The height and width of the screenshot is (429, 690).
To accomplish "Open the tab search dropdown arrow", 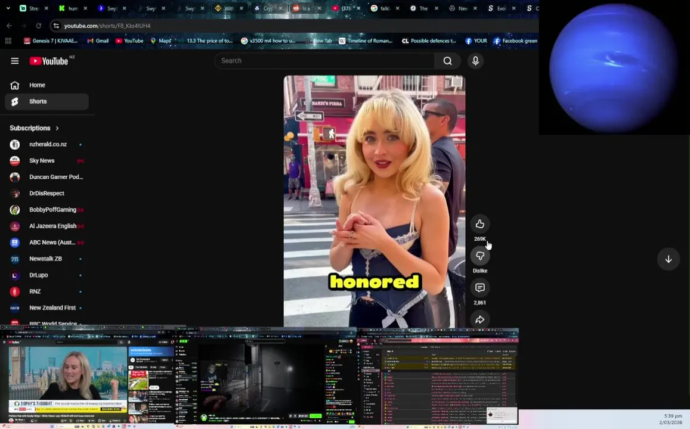I will pyautogui.click(x=8, y=8).
